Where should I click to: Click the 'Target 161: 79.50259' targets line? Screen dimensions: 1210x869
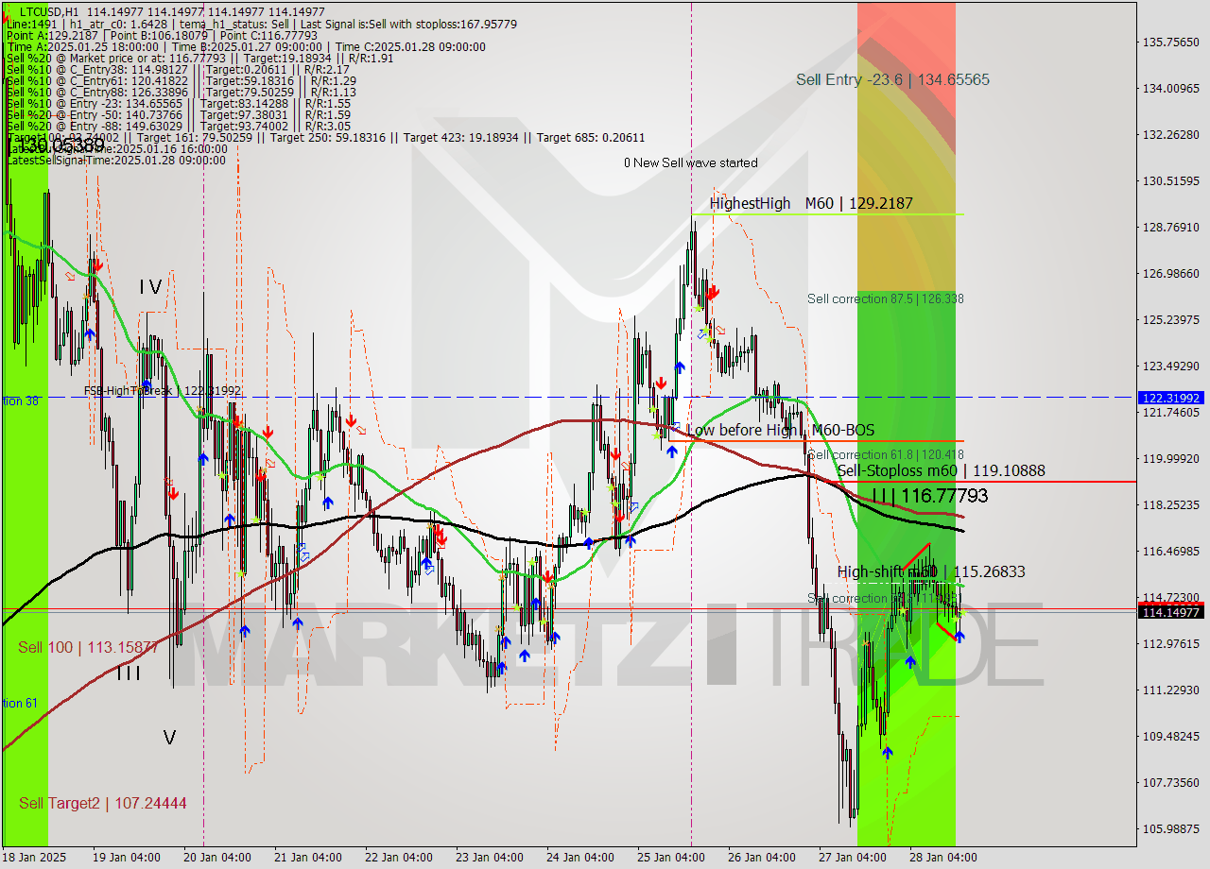325,137
